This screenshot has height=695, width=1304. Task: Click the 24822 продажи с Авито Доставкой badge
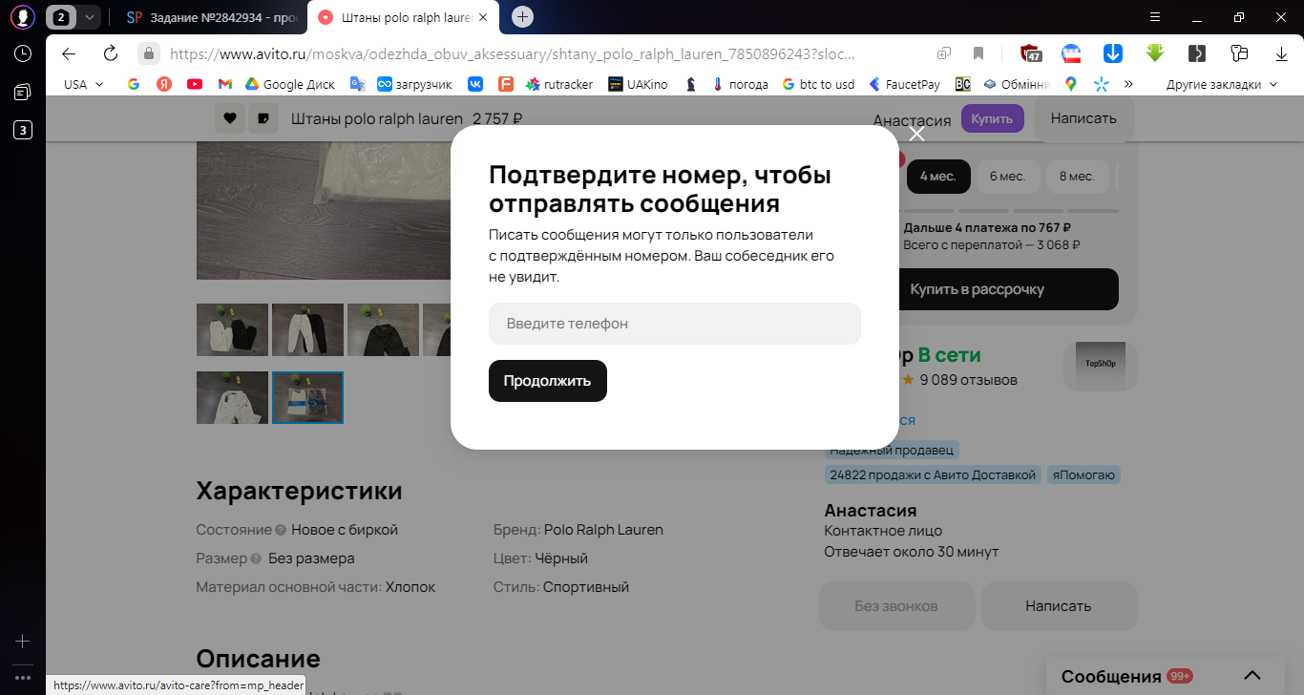(933, 474)
